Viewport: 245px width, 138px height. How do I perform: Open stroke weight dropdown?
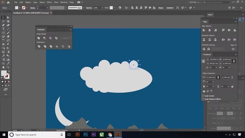pos(47,8)
